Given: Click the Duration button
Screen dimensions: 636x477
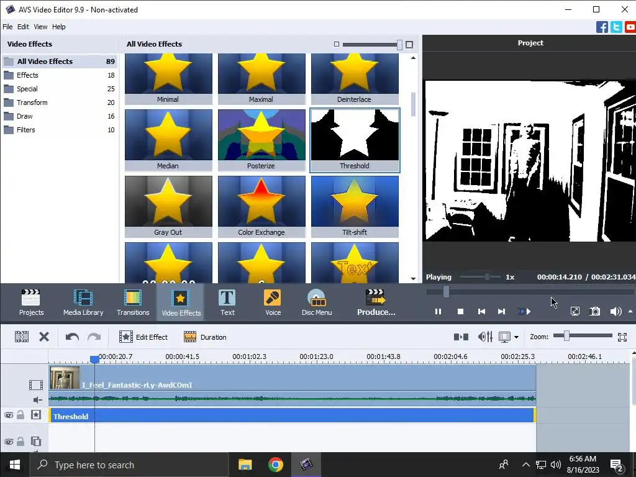Looking at the screenshot, I should tap(205, 337).
